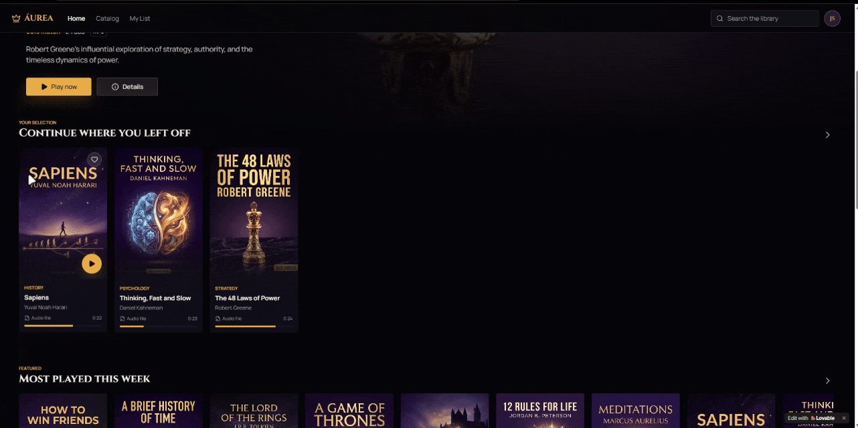Open the Meditations cover
The width and height of the screenshot is (858, 428).
[636, 411]
